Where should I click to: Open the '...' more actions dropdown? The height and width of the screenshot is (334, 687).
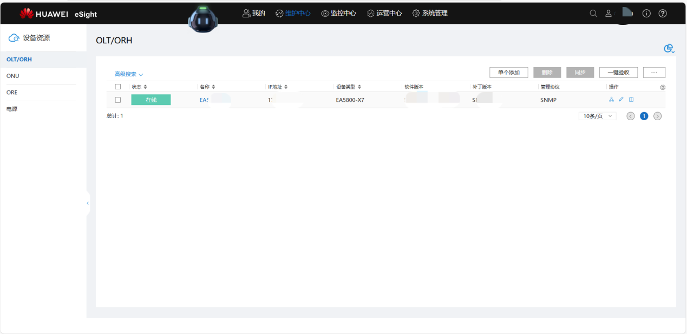tap(654, 72)
